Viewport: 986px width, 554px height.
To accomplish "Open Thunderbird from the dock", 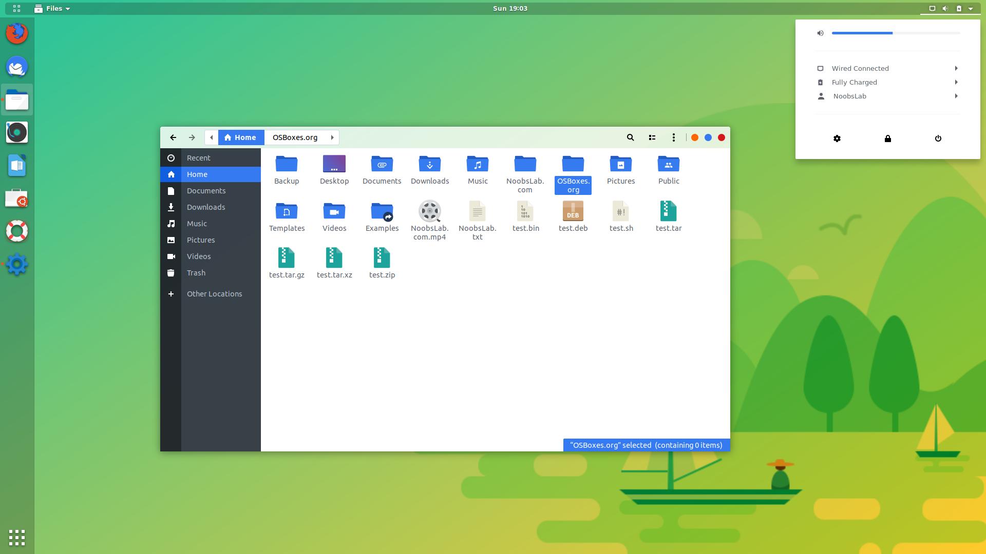I will tap(17, 67).
